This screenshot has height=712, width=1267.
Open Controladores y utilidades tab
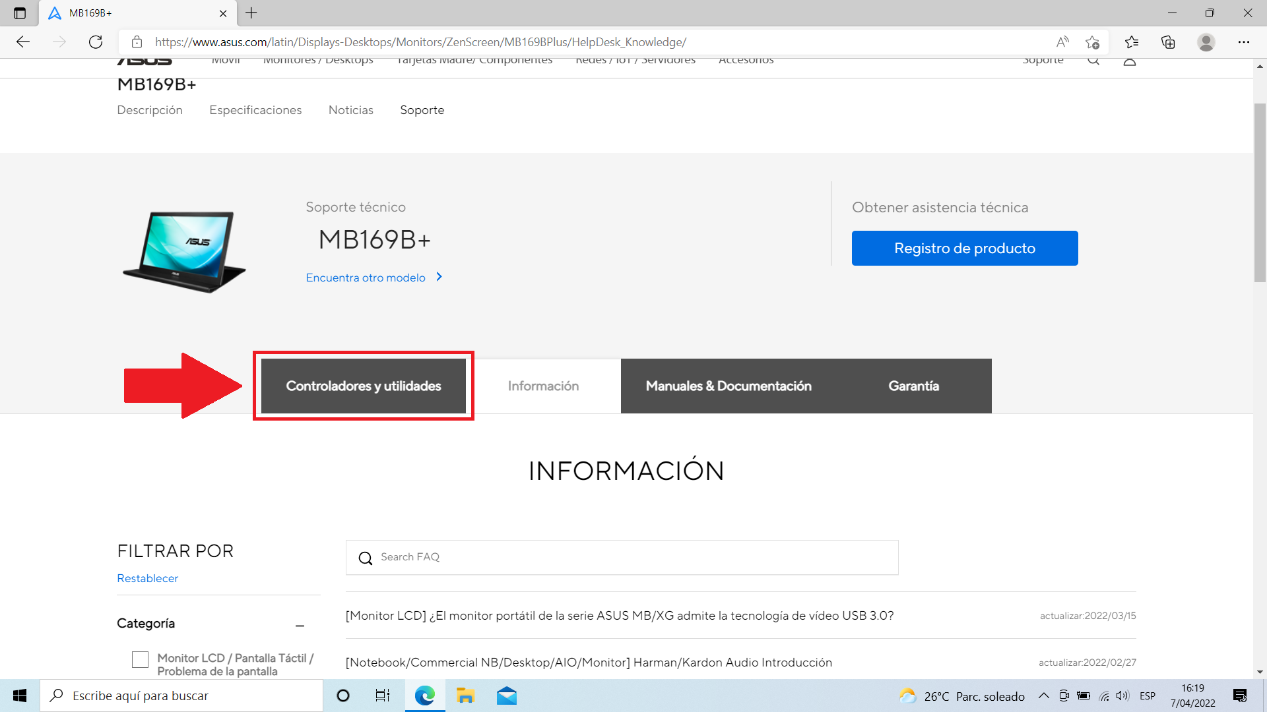(363, 386)
